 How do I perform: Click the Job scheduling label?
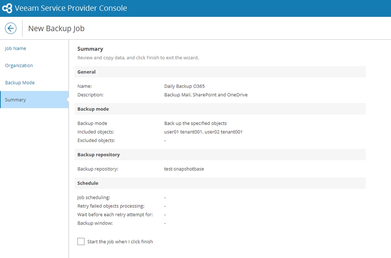tap(94, 198)
